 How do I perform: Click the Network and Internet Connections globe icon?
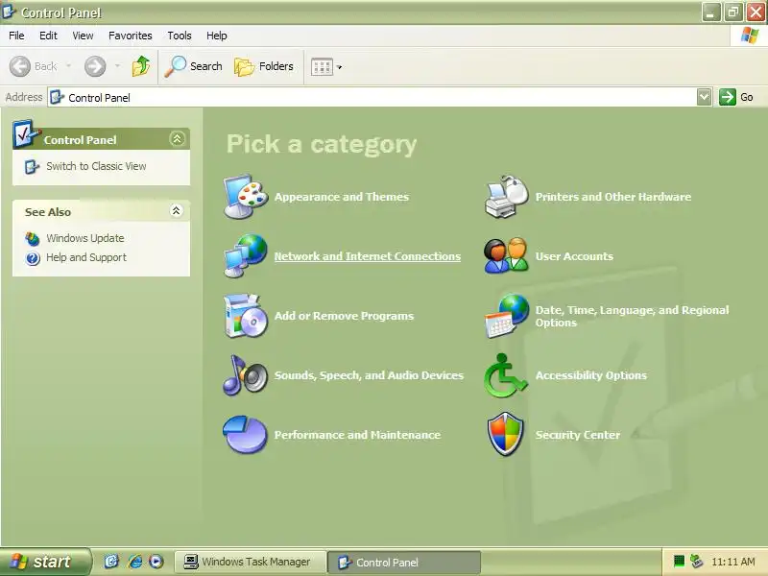(x=246, y=255)
